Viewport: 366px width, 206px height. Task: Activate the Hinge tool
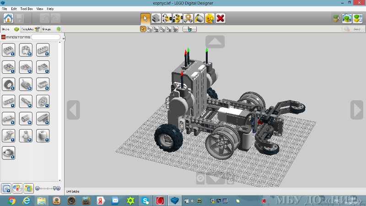(167, 18)
